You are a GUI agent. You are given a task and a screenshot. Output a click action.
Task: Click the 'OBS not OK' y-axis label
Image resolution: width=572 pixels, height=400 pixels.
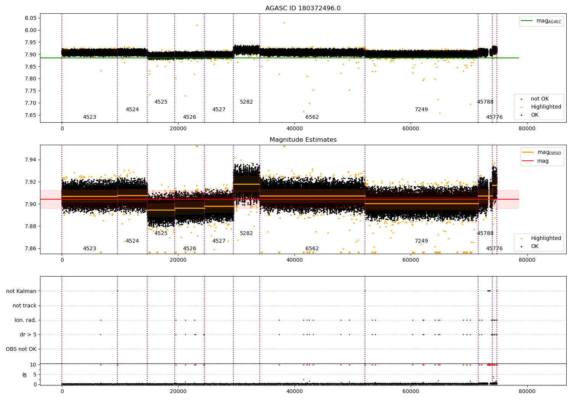[x=21, y=349]
